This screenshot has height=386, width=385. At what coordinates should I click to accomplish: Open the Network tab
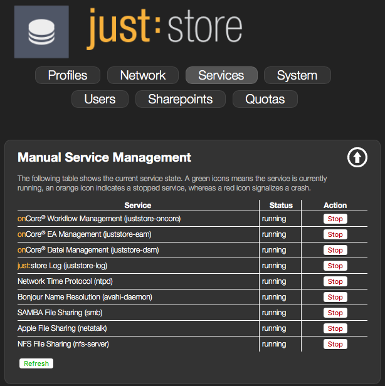point(143,75)
